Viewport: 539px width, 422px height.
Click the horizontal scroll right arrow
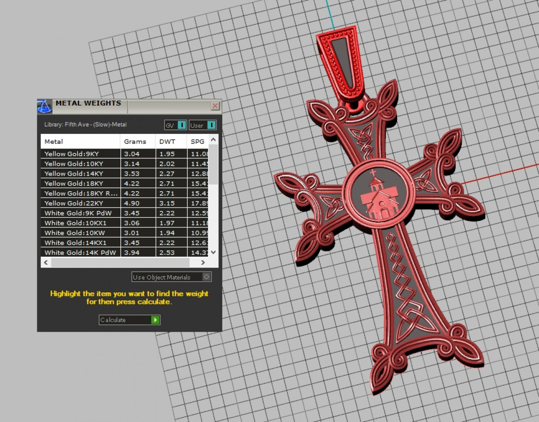(203, 262)
